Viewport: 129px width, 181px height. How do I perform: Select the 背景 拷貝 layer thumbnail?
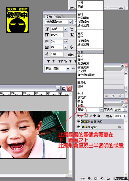[86, 121]
